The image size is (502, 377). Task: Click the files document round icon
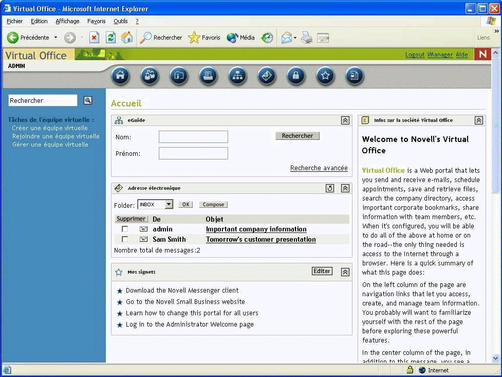click(x=355, y=76)
